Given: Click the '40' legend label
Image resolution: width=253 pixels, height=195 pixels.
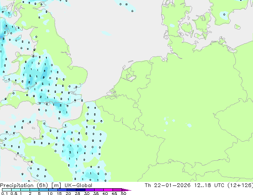Looking at the screenshot, I should [x=105, y=193].
